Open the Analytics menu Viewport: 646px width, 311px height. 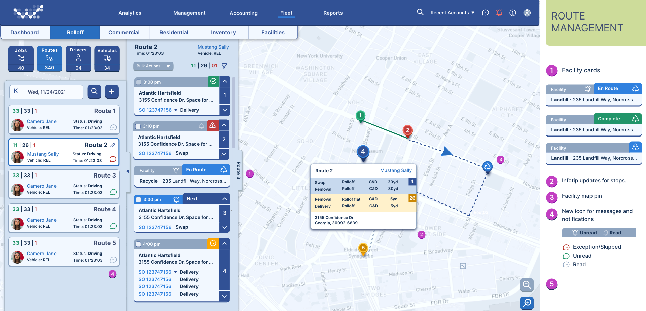pos(130,13)
